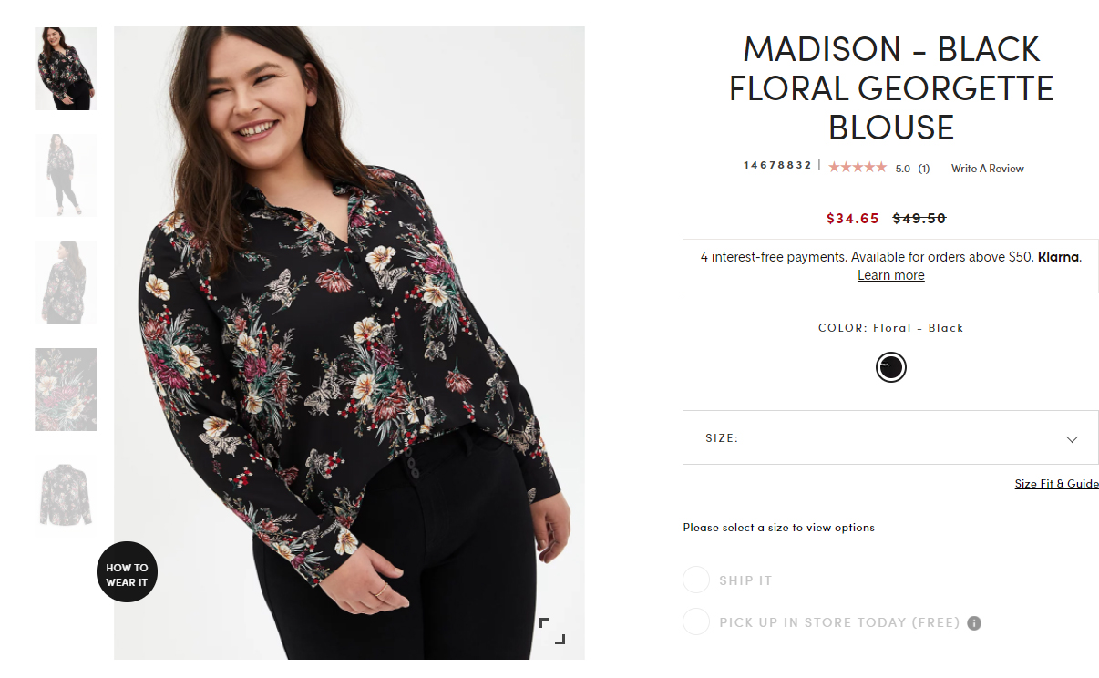Select the Floral Black color swatch
Image resolution: width=1099 pixels, height=678 pixels.
[890, 367]
